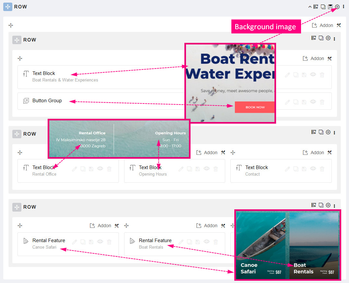Screen dimensions: 349x283
Task: Open three-dot menu of the middle row
Action: (334, 132)
